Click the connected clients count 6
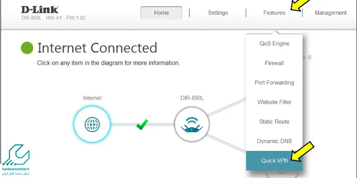 click(310, 57)
